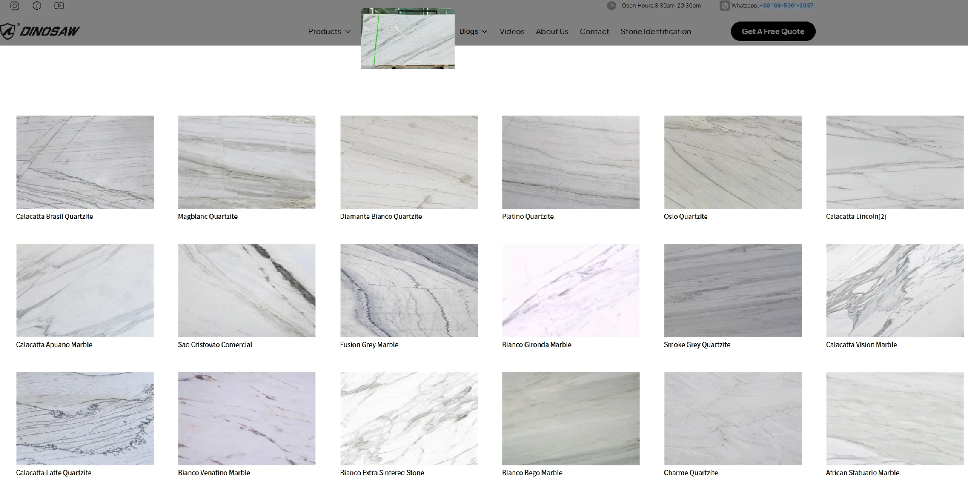
Task: Open the Instagram social icon
Action: coord(15,6)
